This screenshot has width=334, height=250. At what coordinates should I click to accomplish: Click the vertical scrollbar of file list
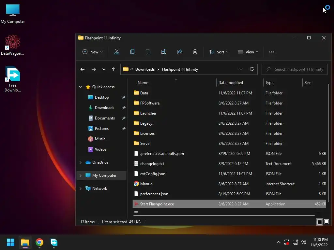(329, 143)
